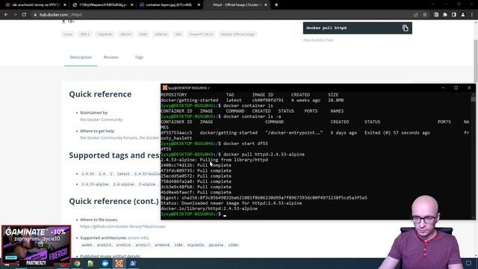Screen dimensions: 478x269
Task: Click View Available Tags link
Action: point(318,40)
